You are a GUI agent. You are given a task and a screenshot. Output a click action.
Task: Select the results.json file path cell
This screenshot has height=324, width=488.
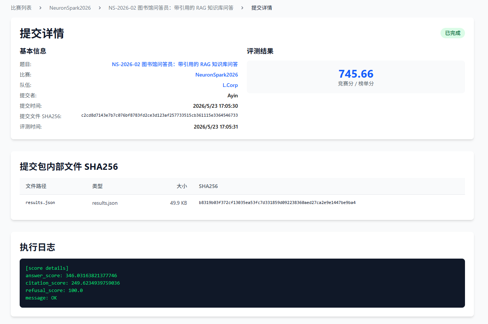[x=40, y=202]
